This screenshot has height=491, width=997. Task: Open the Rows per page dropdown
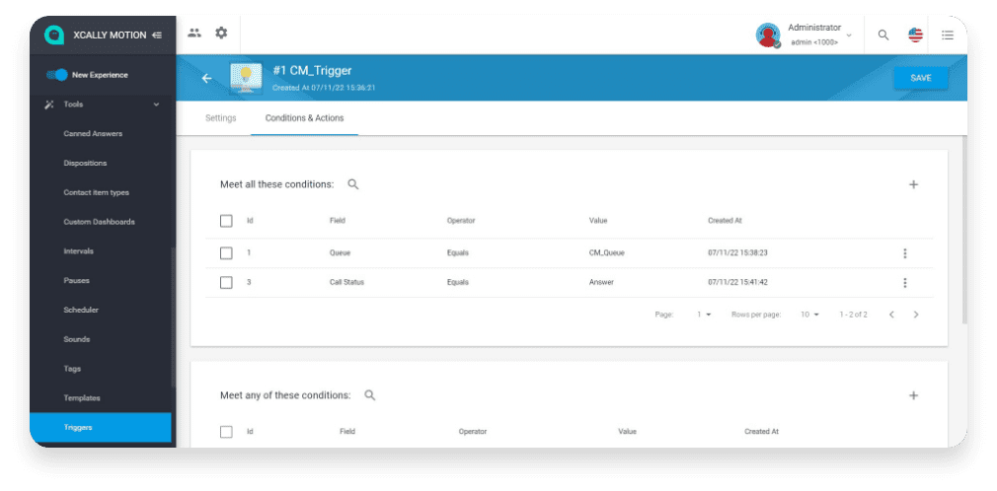coord(810,315)
